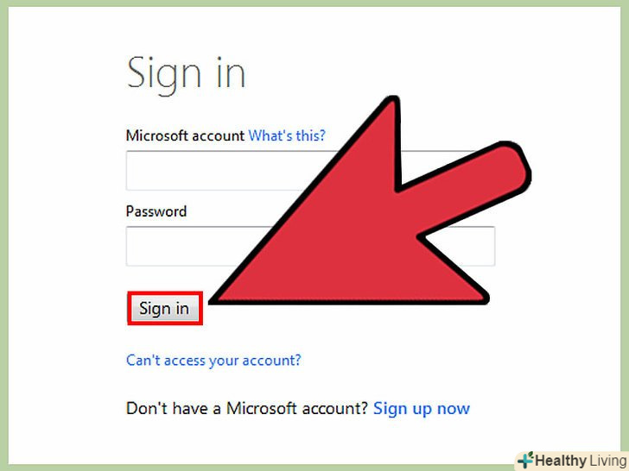Click the Healthy Living plus logo icon

[x=525, y=460]
